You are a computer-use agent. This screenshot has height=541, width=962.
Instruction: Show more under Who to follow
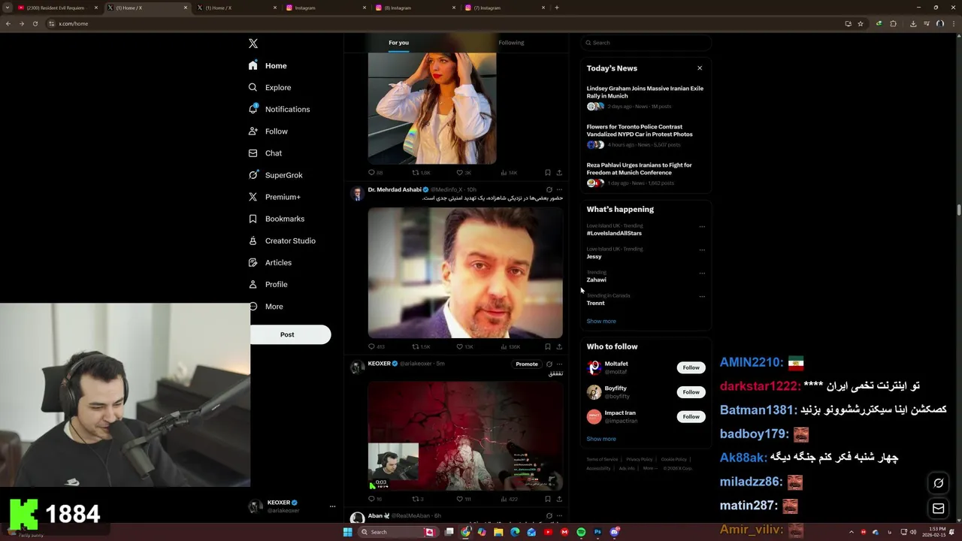click(601, 439)
